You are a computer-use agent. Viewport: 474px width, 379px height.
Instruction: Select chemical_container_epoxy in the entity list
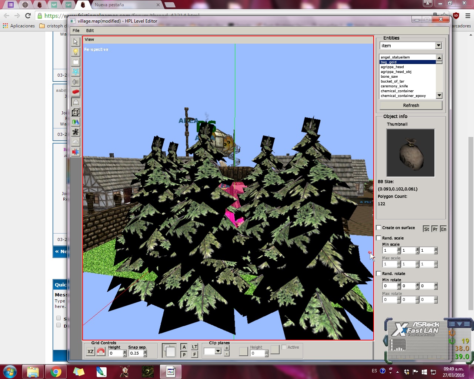tap(407, 96)
